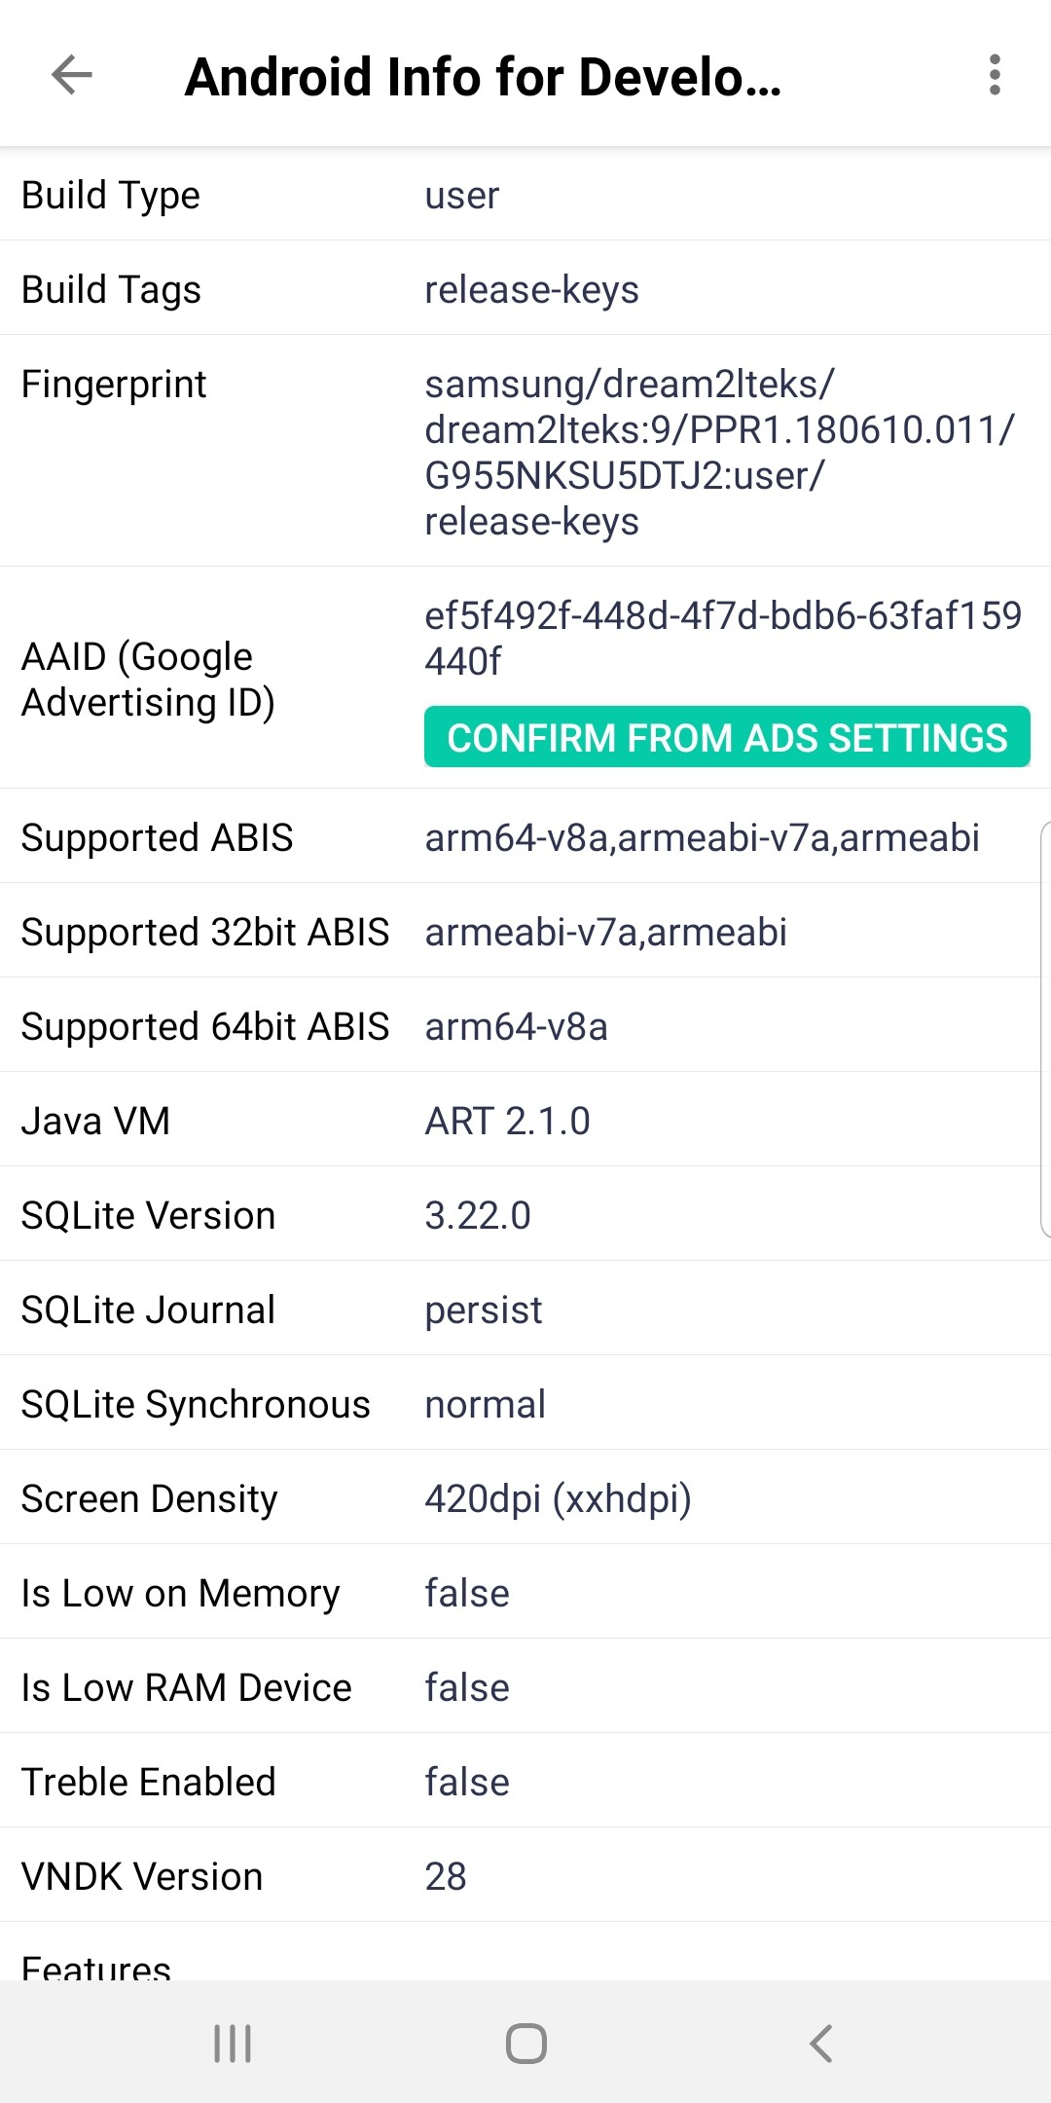Select the AAID Google Advertising ID value
This screenshot has width=1051, height=2103.
(724, 638)
